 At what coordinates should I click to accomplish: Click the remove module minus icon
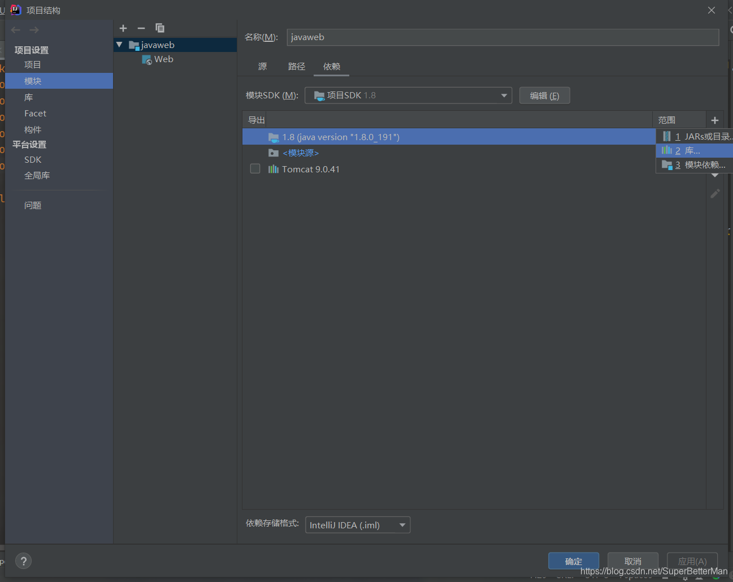coord(141,28)
